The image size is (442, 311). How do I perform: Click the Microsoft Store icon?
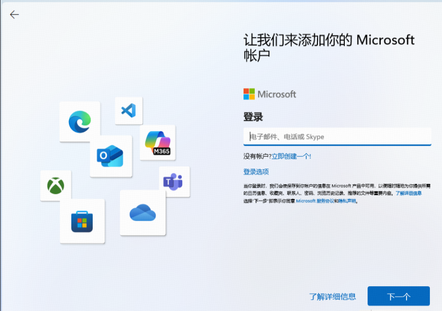pyautogui.click(x=82, y=221)
